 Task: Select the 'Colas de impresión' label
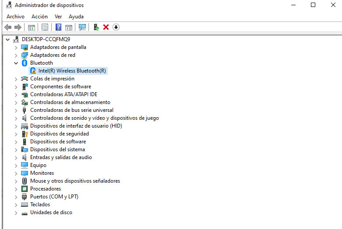click(53, 79)
